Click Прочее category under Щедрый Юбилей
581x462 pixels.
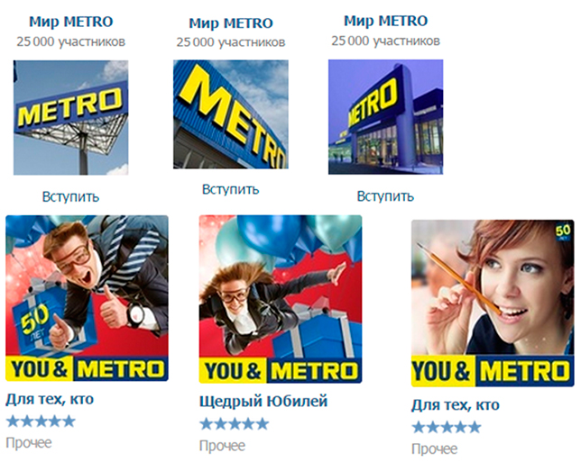222,446
